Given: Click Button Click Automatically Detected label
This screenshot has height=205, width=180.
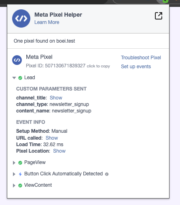Looking at the screenshot, I should pos(64,174).
